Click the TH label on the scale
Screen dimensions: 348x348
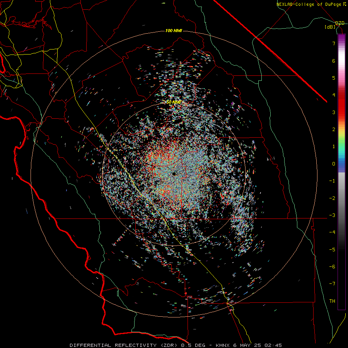pos(332,301)
